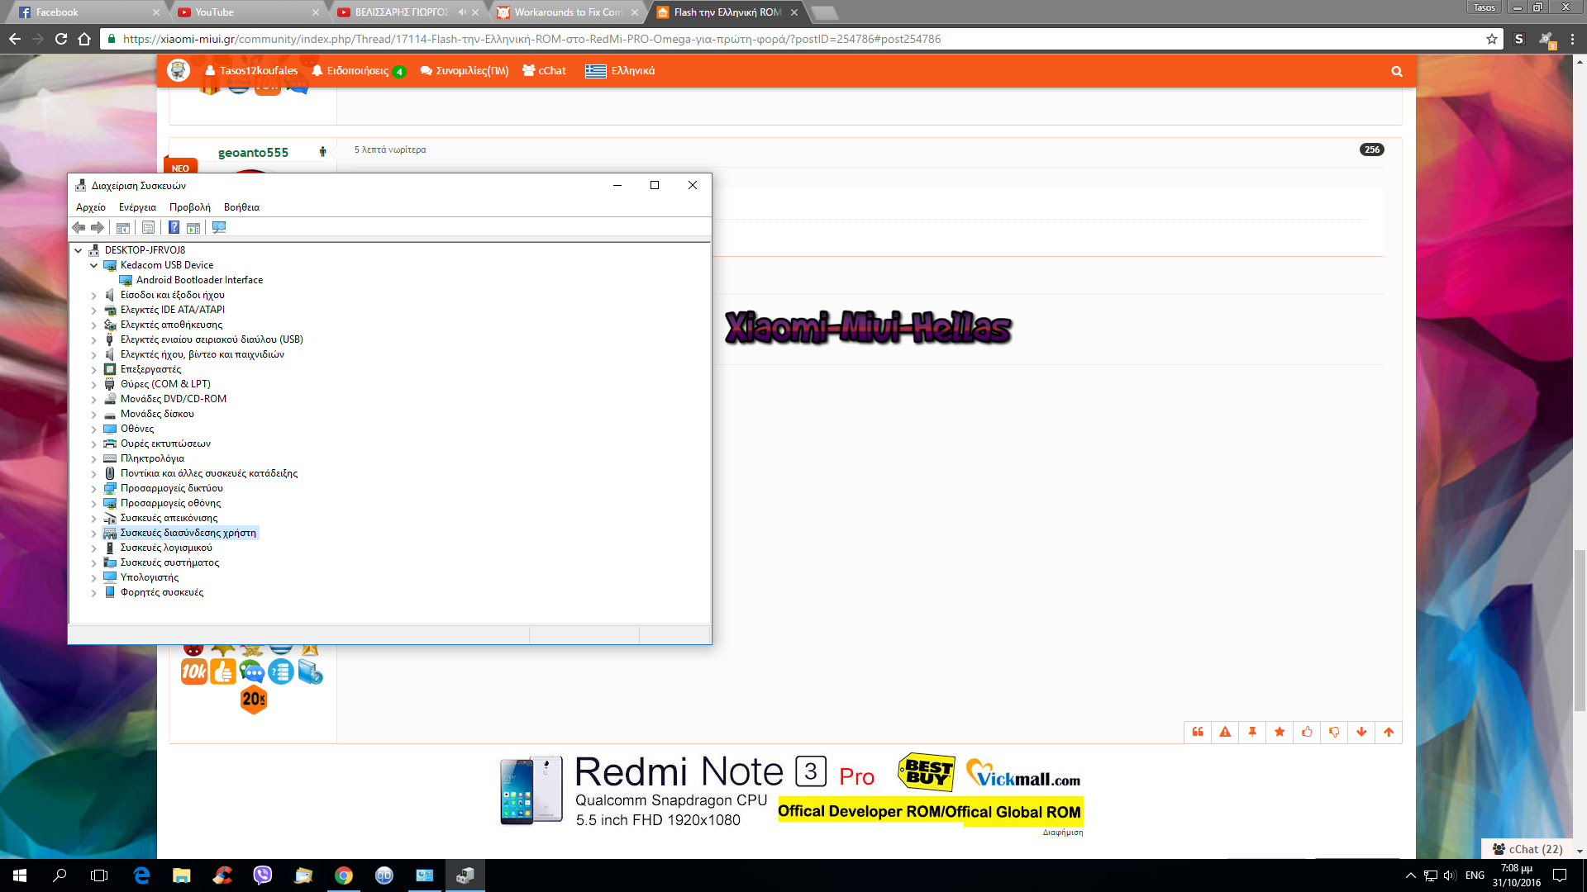
Task: Collapse the Kedacom USB Device node
Action: [93, 265]
